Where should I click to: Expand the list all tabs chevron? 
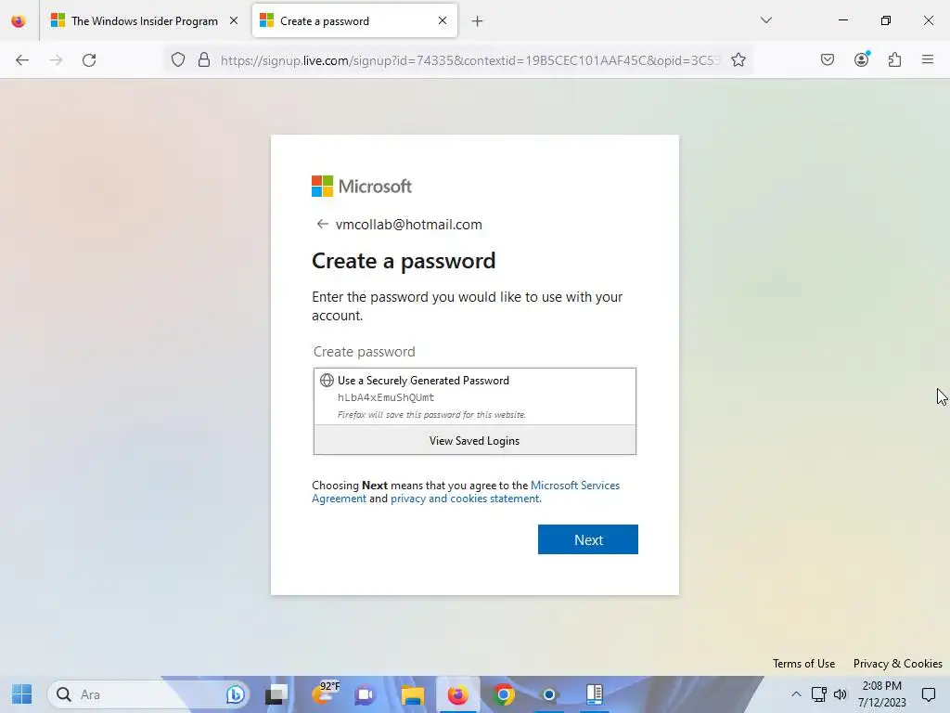click(x=765, y=20)
